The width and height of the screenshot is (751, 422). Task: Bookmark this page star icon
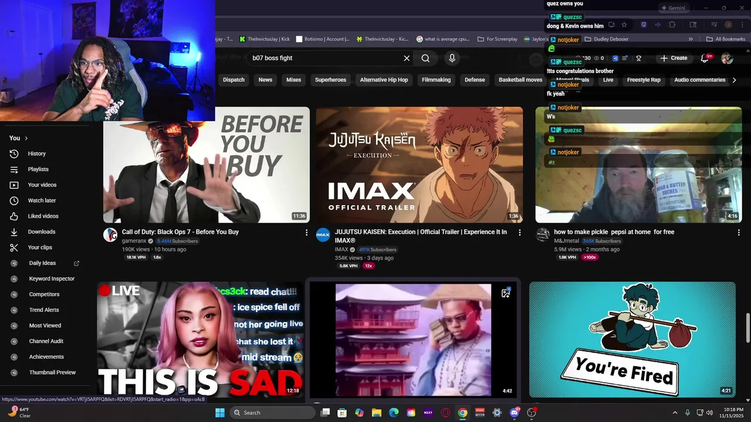pos(624,25)
